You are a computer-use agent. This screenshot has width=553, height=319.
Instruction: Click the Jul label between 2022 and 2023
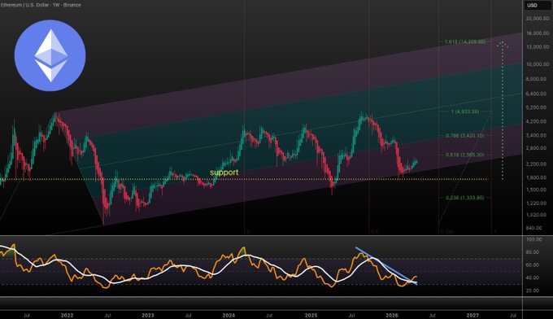[x=107, y=316]
